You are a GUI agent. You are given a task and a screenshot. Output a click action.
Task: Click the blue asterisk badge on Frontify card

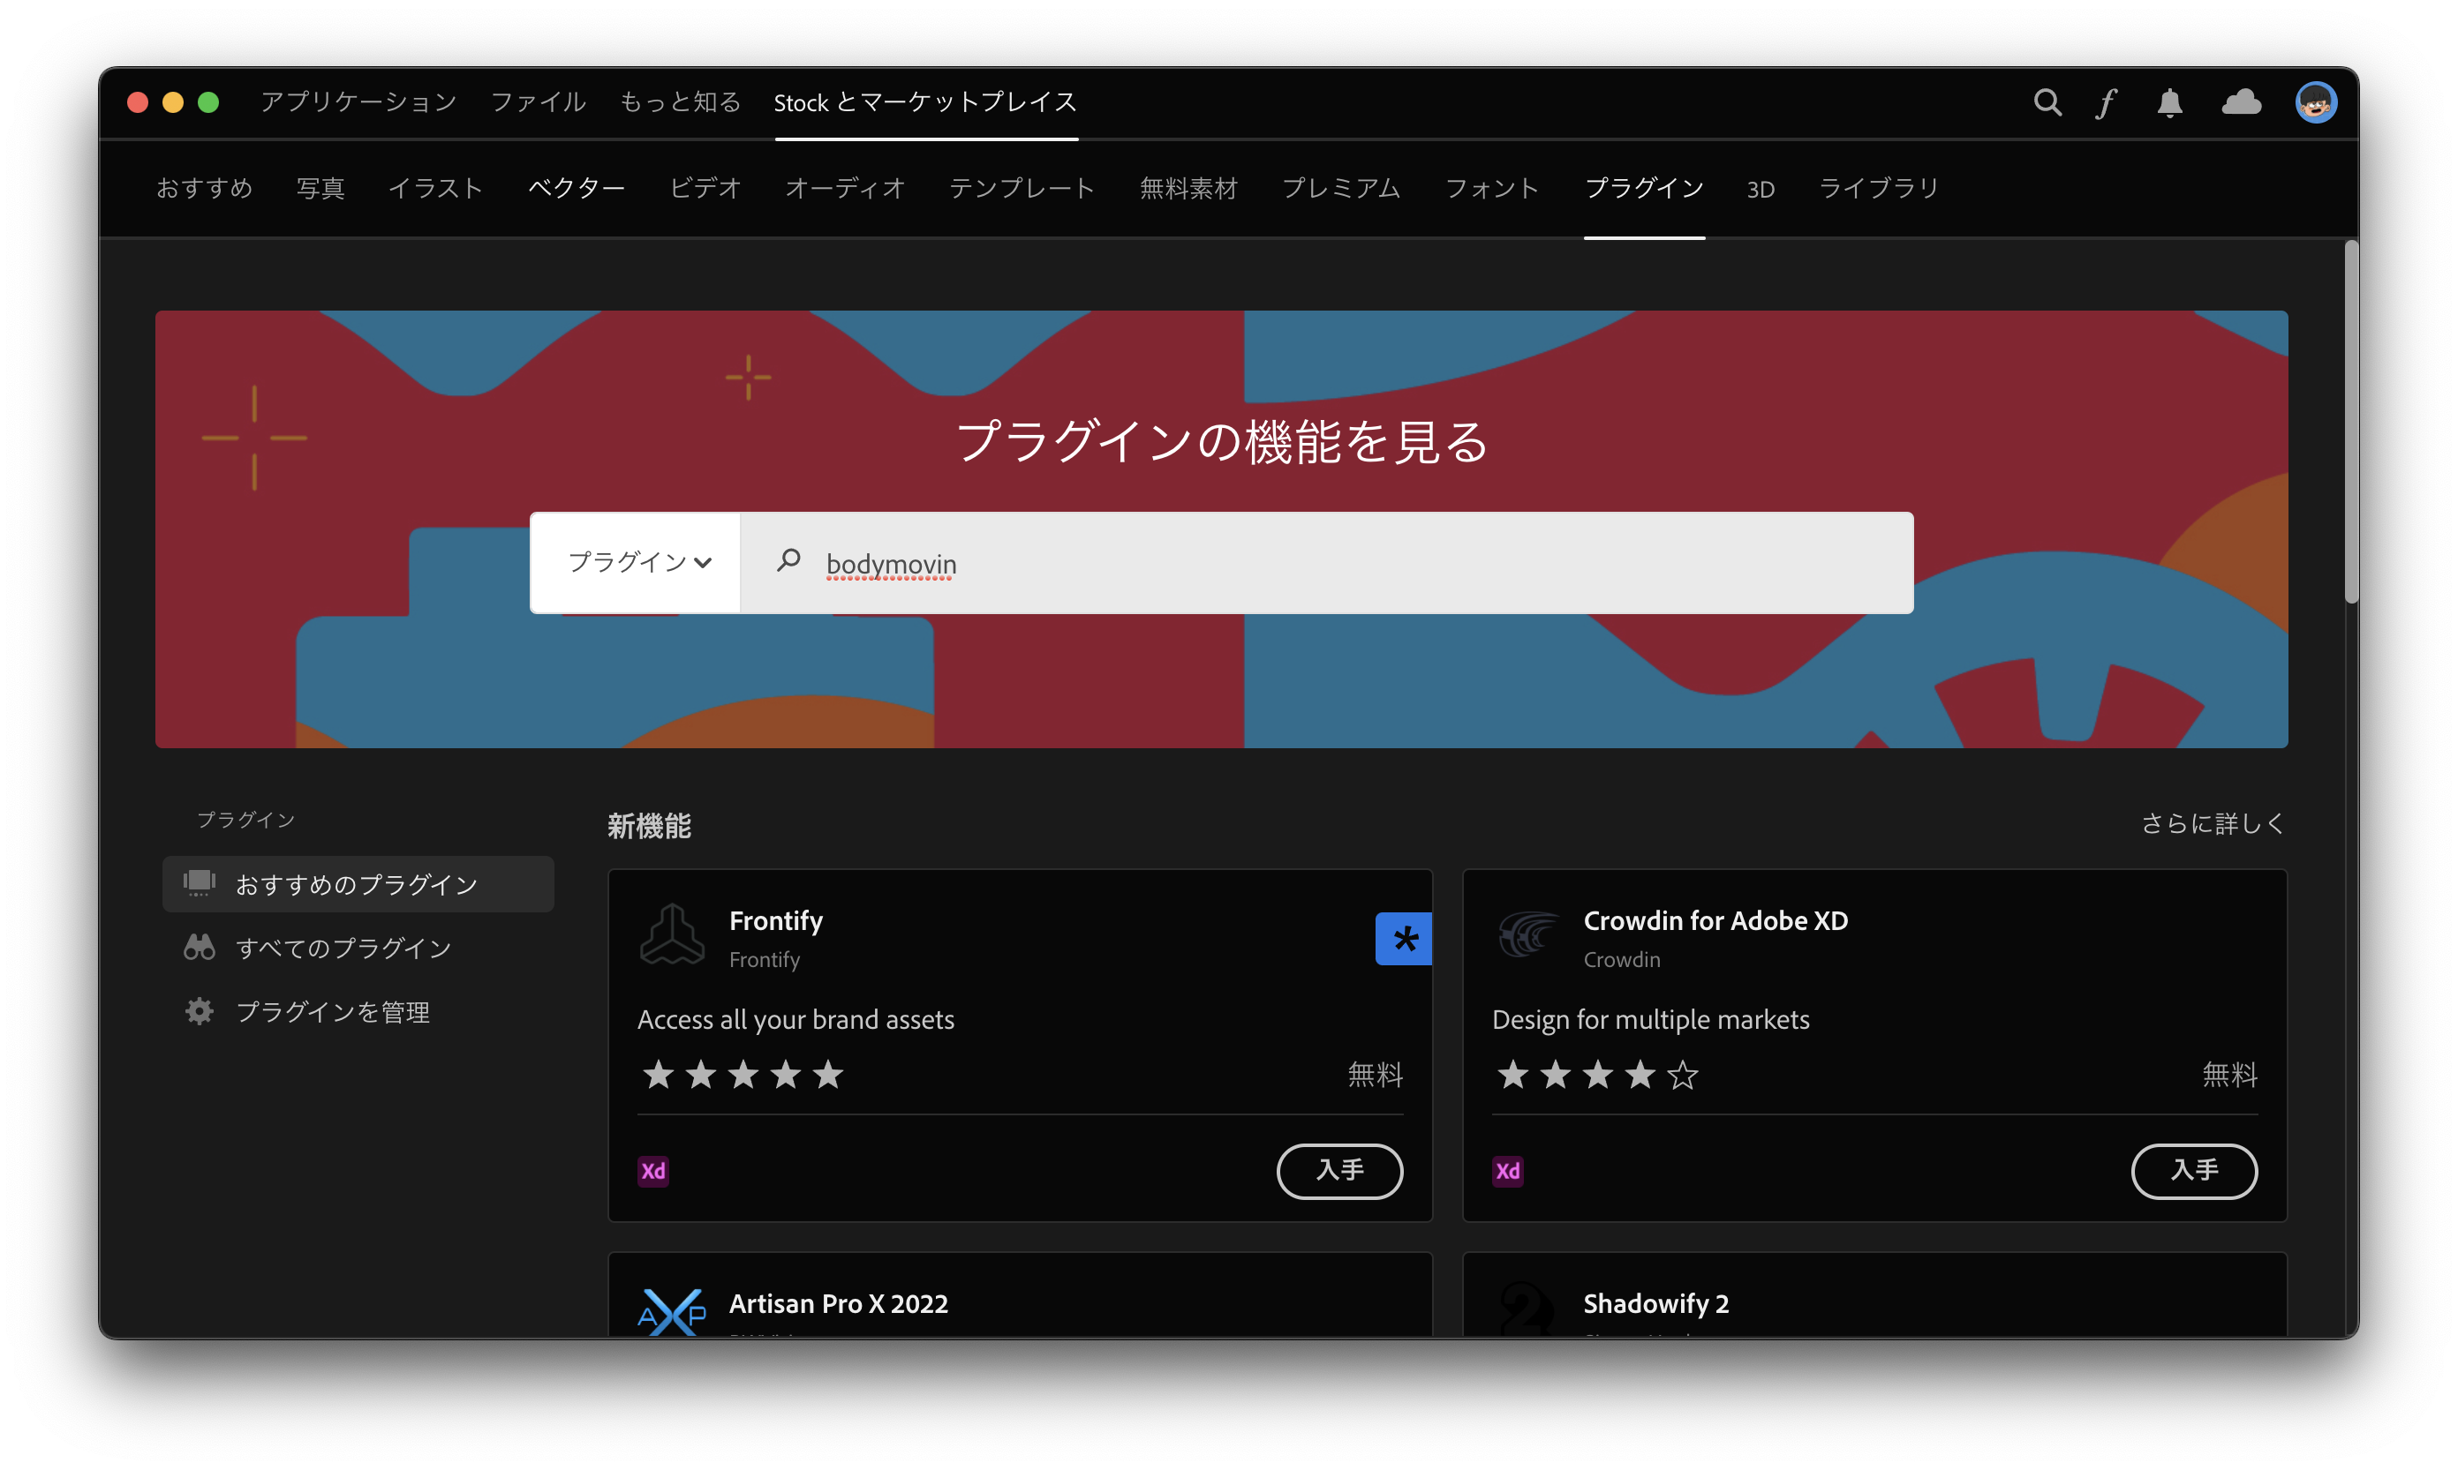point(1402,938)
